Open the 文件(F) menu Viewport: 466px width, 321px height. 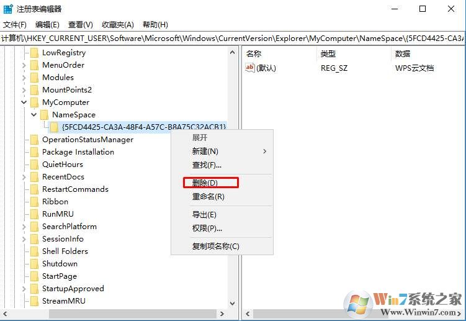click(15, 25)
